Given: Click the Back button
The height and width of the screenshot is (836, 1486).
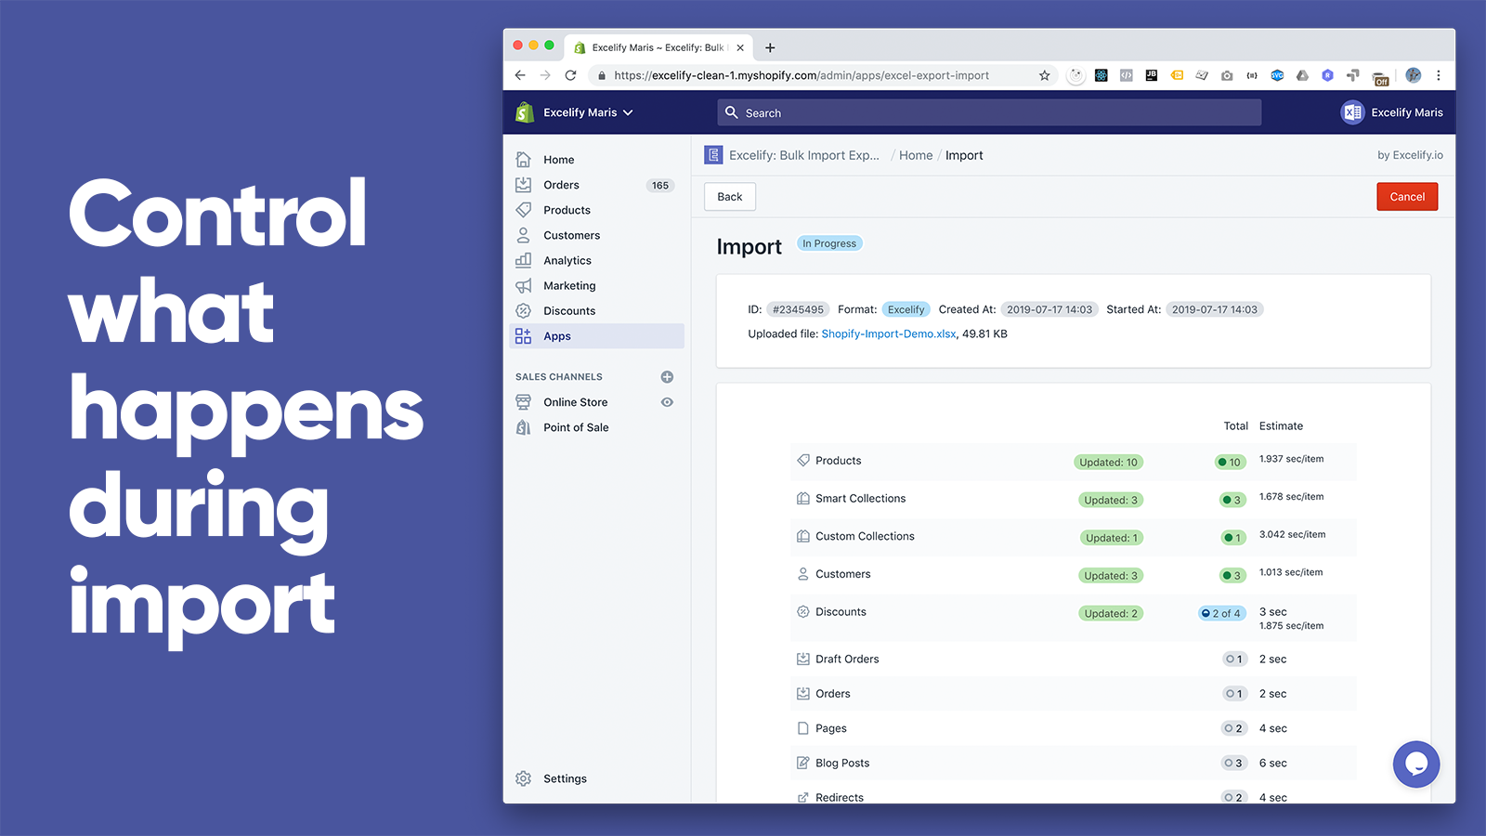Looking at the screenshot, I should tap(730, 197).
